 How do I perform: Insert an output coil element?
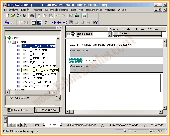click(x=65, y=23)
